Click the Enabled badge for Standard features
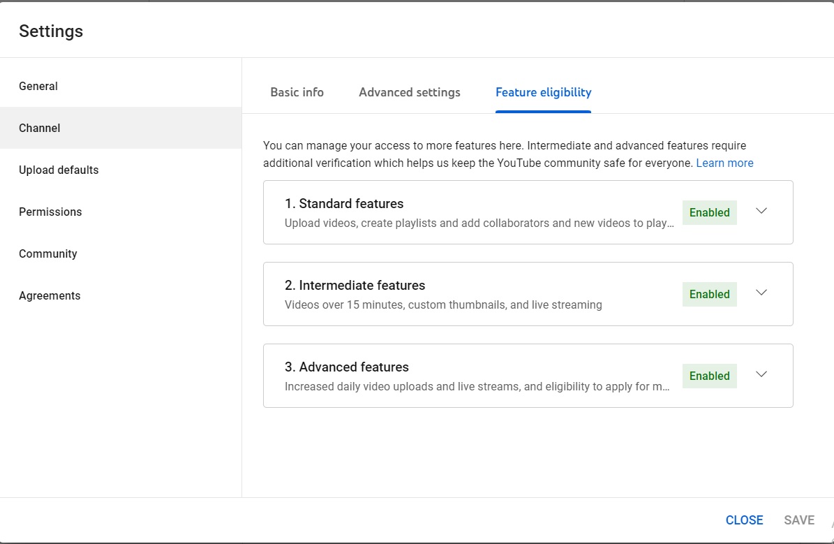 click(710, 212)
